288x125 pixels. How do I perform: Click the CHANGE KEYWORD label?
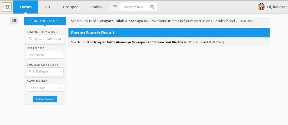pos(42,32)
